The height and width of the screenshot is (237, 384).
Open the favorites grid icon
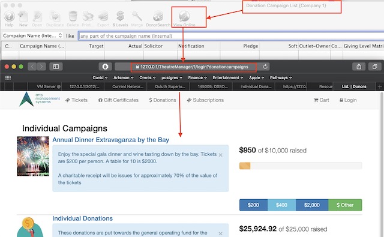(x=8, y=77)
